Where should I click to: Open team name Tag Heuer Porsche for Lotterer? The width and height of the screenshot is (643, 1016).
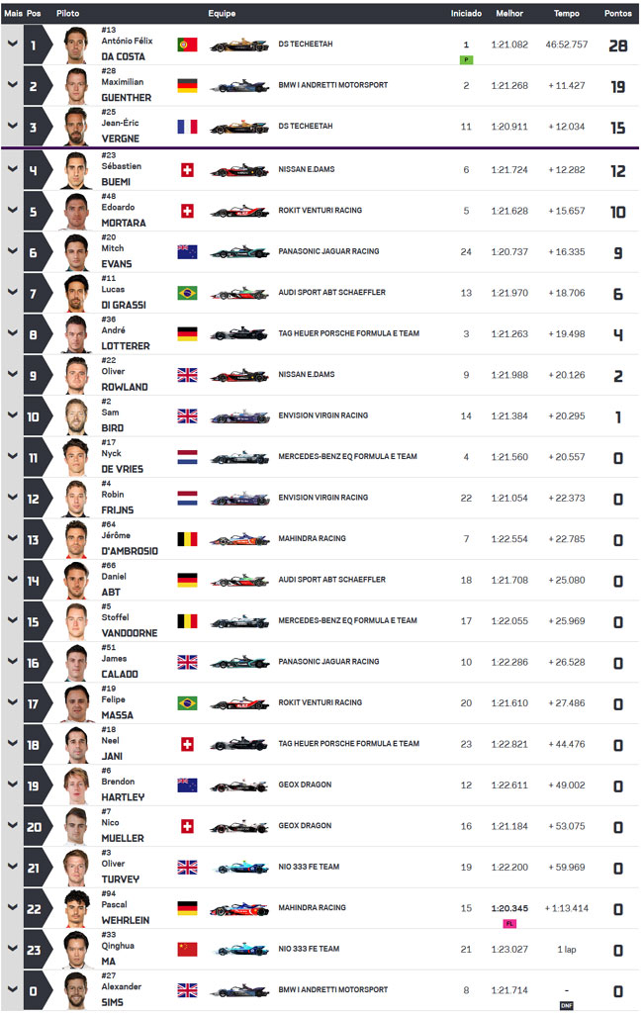pos(349,333)
